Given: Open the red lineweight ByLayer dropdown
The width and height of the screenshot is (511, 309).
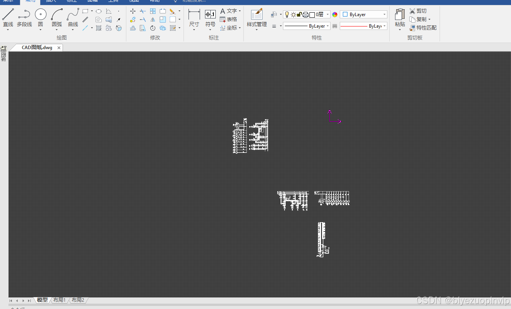Looking at the screenshot, I should point(364,26).
